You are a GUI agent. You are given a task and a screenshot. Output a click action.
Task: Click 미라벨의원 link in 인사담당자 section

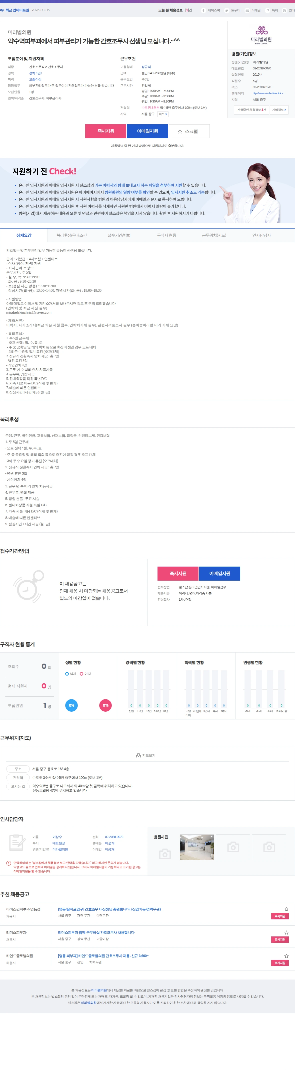pos(60,849)
